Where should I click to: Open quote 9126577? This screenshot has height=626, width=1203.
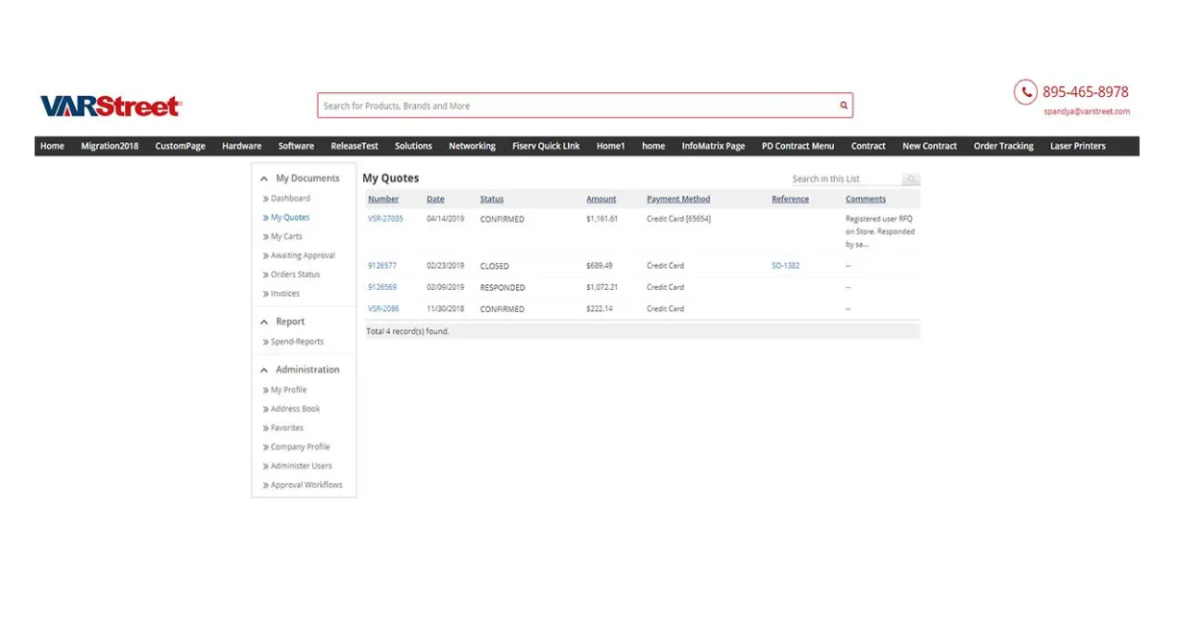point(381,266)
